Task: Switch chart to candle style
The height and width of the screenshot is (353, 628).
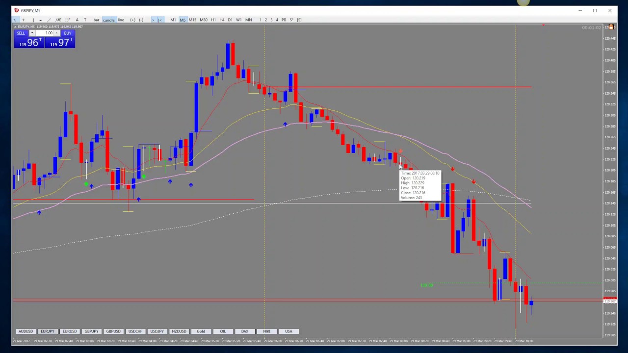Action: 108,20
